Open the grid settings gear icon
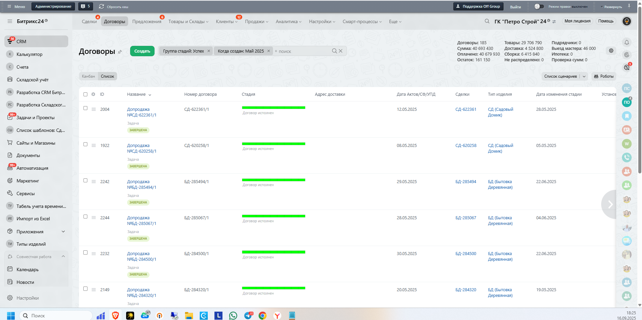Screen dimensions: 642x320 pyautogui.click(x=93, y=94)
